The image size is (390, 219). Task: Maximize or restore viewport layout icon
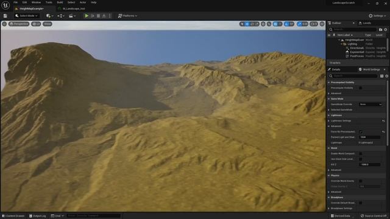click(322, 24)
